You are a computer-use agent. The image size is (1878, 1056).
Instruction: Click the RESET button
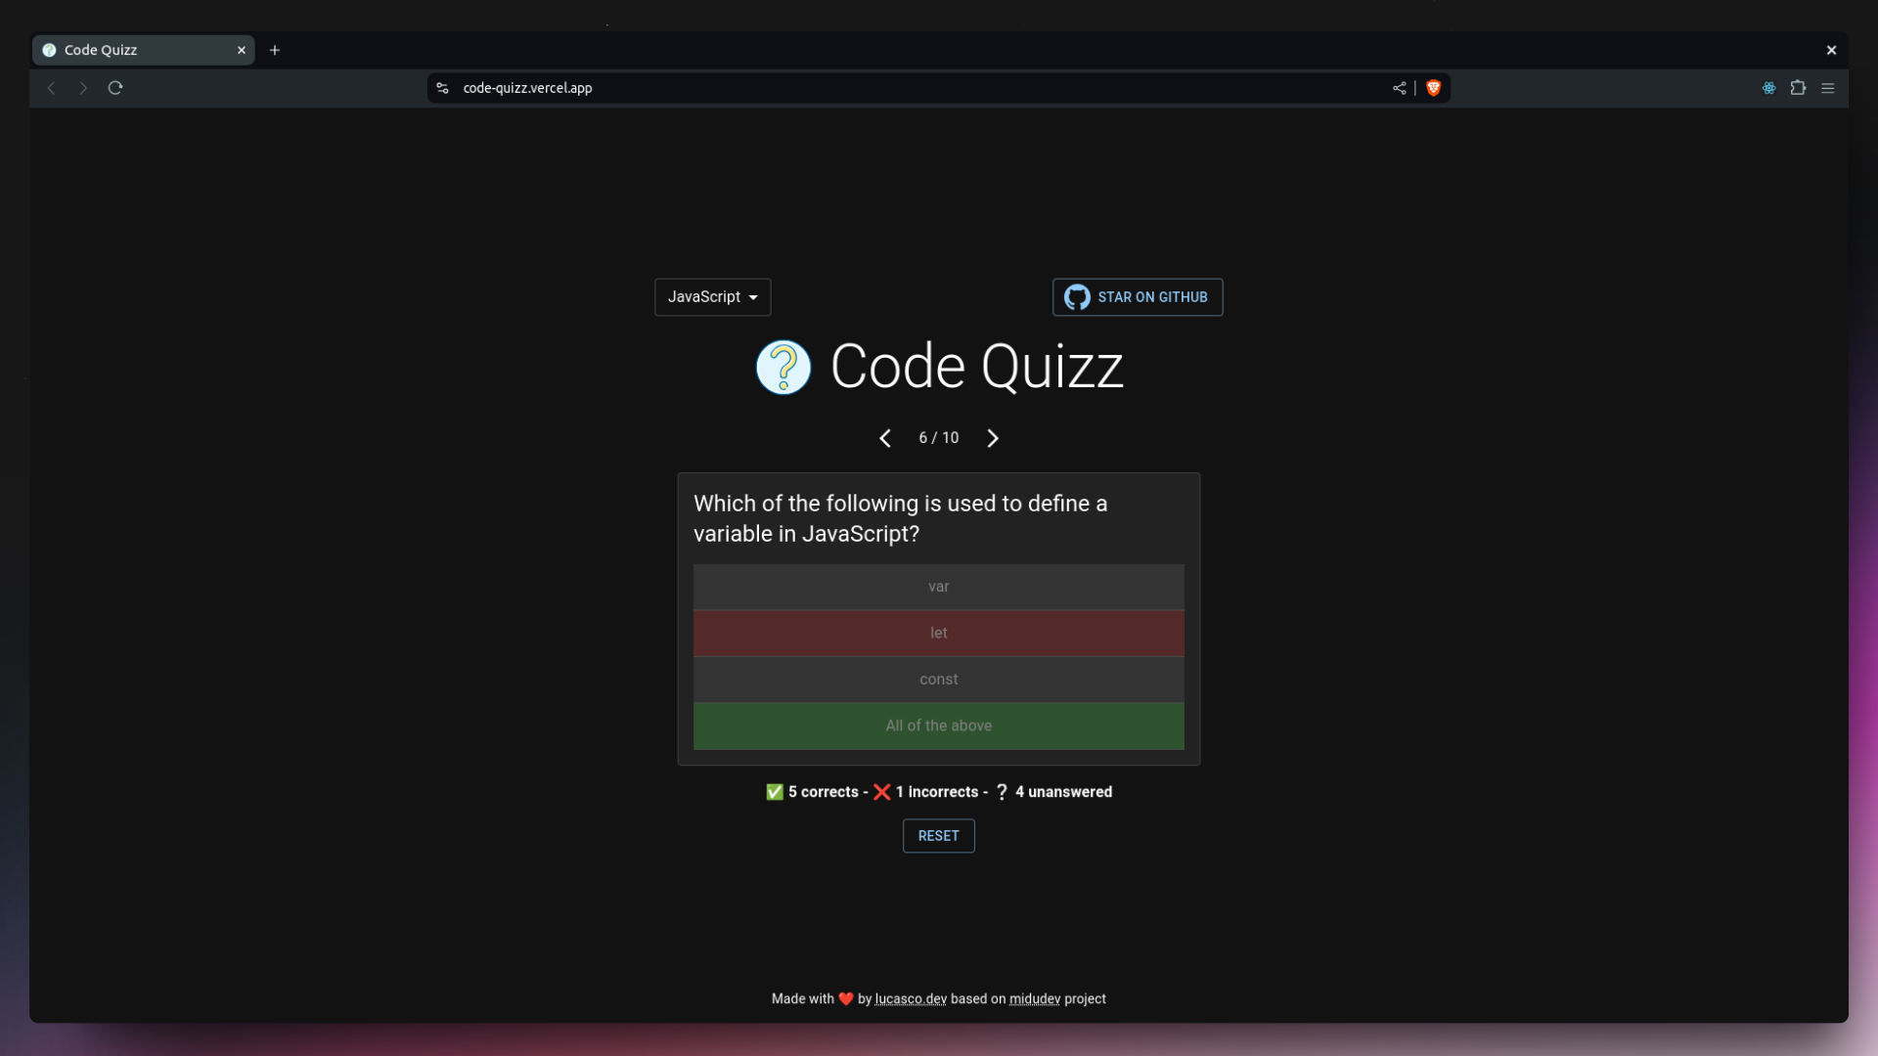pos(939,836)
